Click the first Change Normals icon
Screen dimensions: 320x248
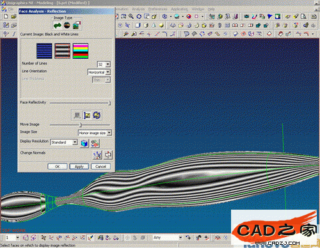[97, 155]
